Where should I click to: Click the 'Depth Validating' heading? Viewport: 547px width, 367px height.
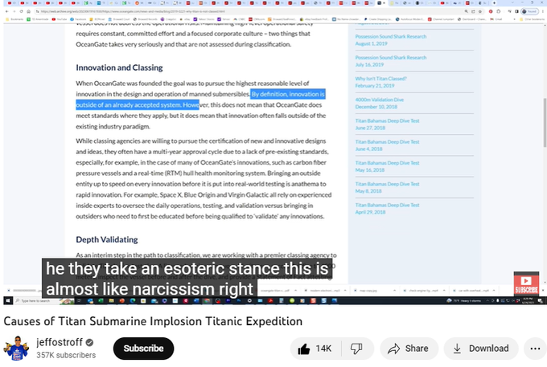point(107,239)
